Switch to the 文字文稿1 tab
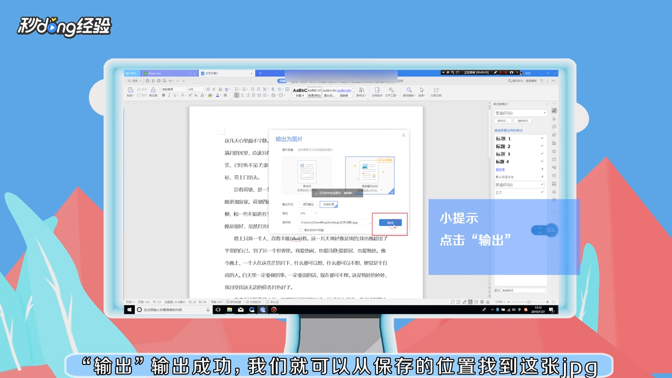 226,73
